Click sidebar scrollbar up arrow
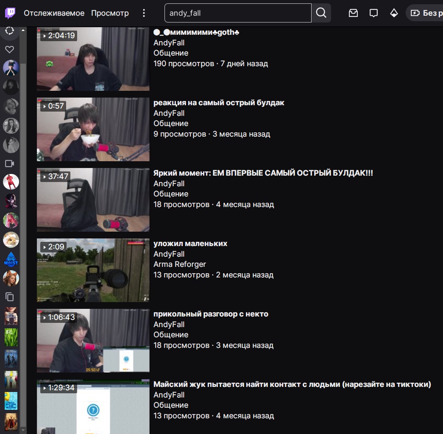443x434 pixels. click(x=23, y=30)
